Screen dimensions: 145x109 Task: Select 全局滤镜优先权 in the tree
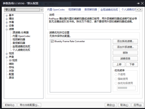pos(21,46)
